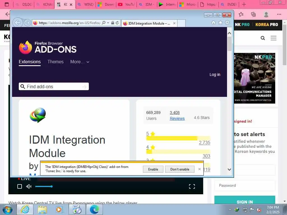Click the Don't enable button
287x215 pixels.
pyautogui.click(x=180, y=169)
